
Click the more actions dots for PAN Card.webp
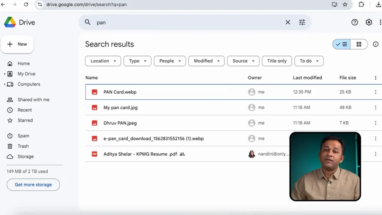375,92
